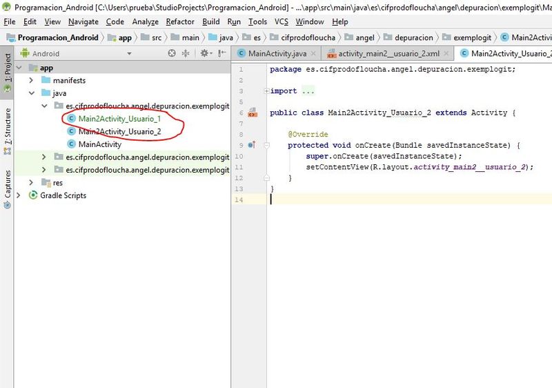
Task: Open the Navigate menu
Action: pyautogui.click(x=83, y=22)
